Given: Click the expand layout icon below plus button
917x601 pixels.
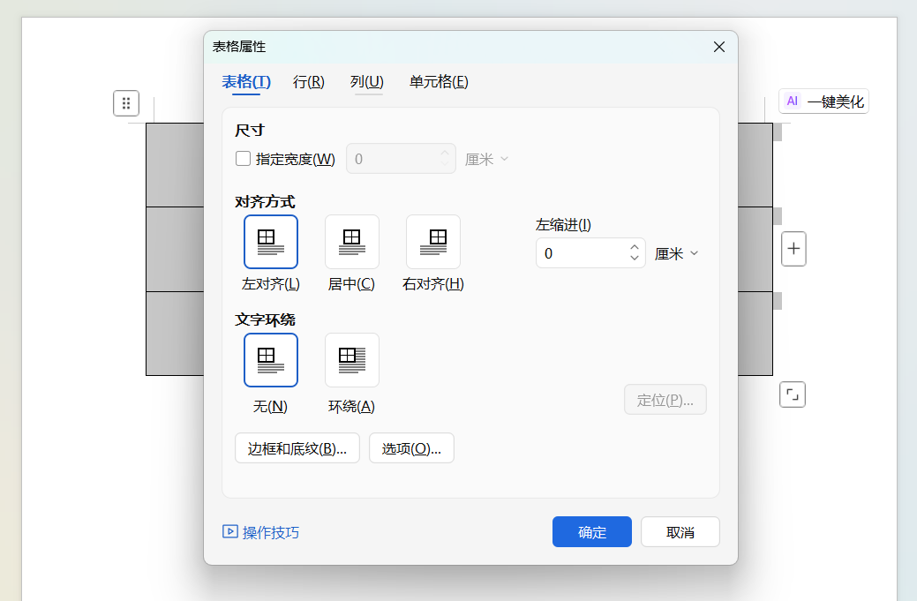Looking at the screenshot, I should [792, 394].
